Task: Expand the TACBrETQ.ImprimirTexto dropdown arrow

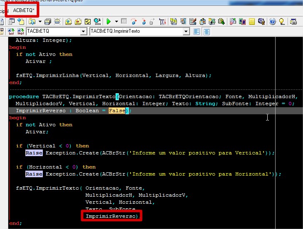Action: [186, 31]
